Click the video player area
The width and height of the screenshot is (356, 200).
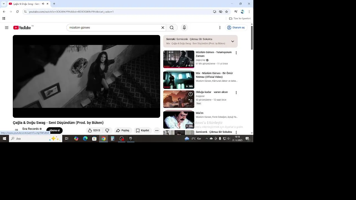click(x=86, y=76)
